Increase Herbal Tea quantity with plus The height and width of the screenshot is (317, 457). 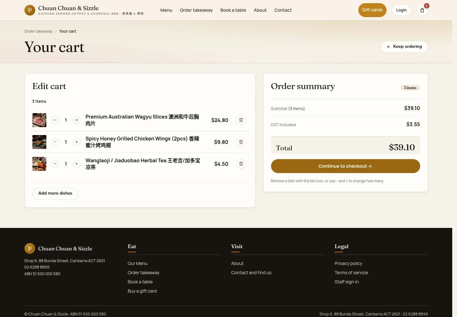click(x=76, y=164)
